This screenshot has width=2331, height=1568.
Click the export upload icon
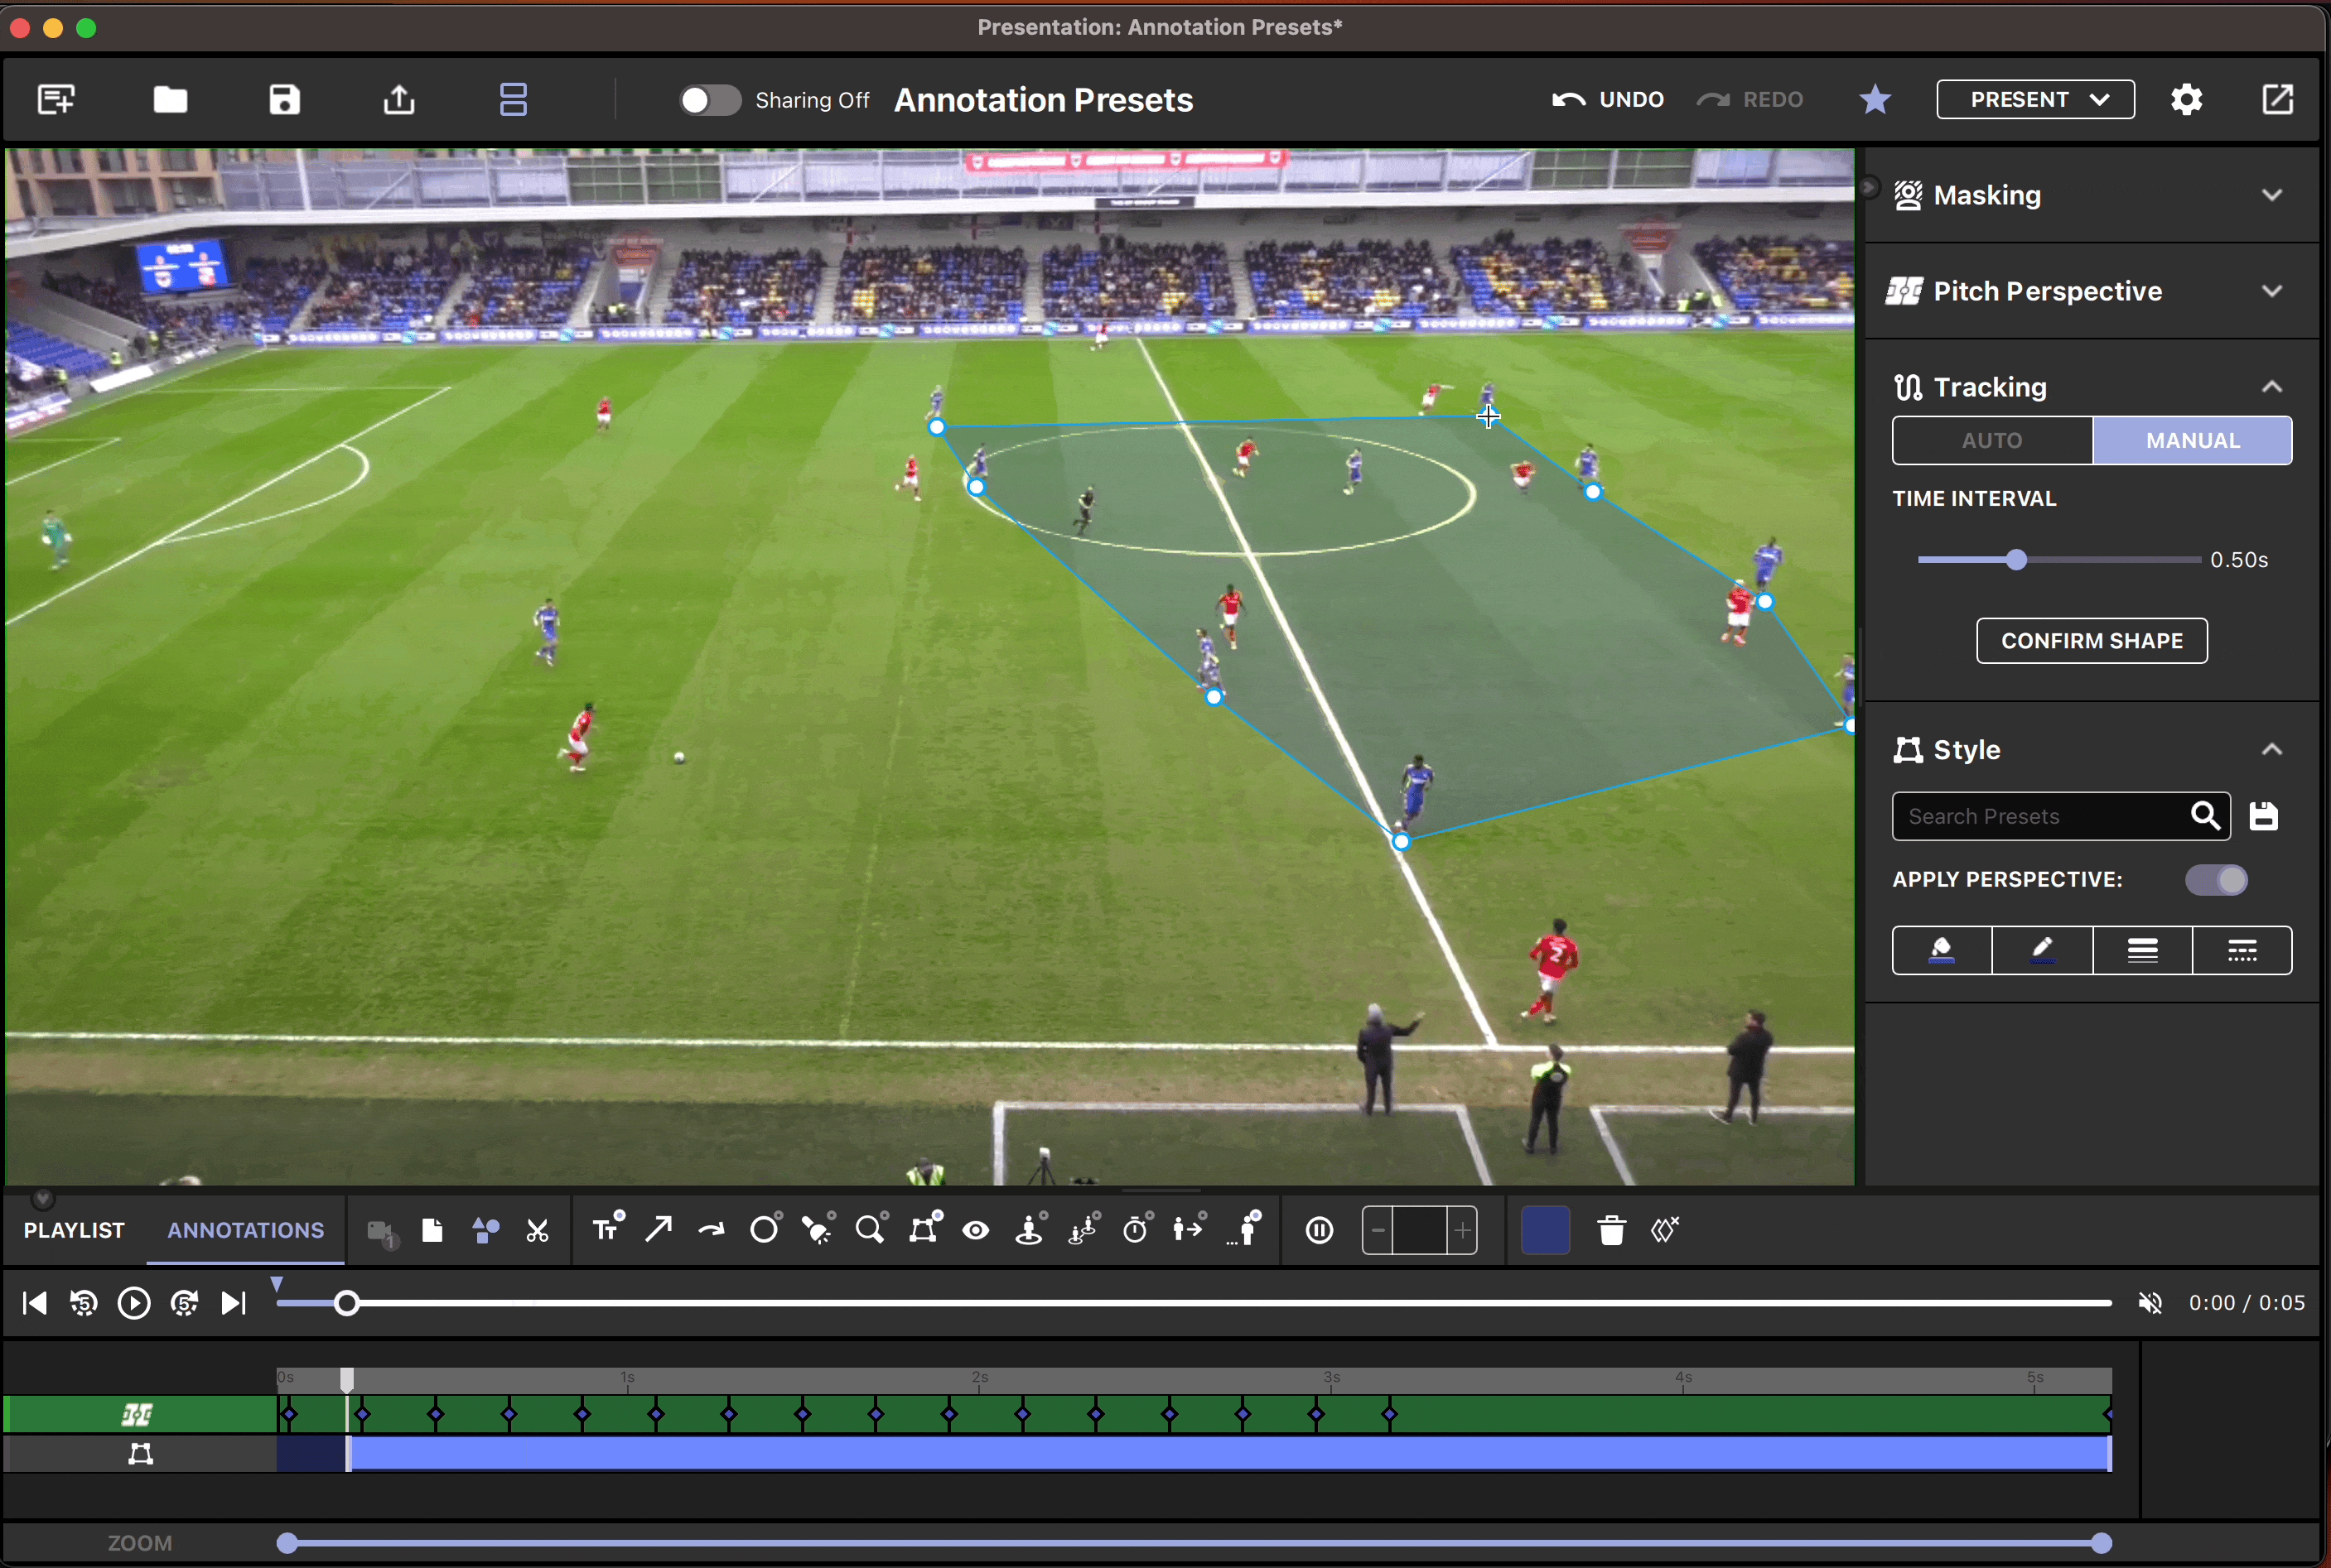click(398, 99)
